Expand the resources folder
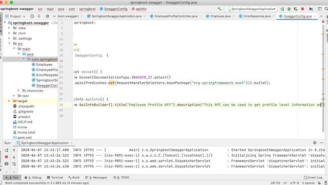This screenshot has width=328, height=185. (x=18, y=90)
